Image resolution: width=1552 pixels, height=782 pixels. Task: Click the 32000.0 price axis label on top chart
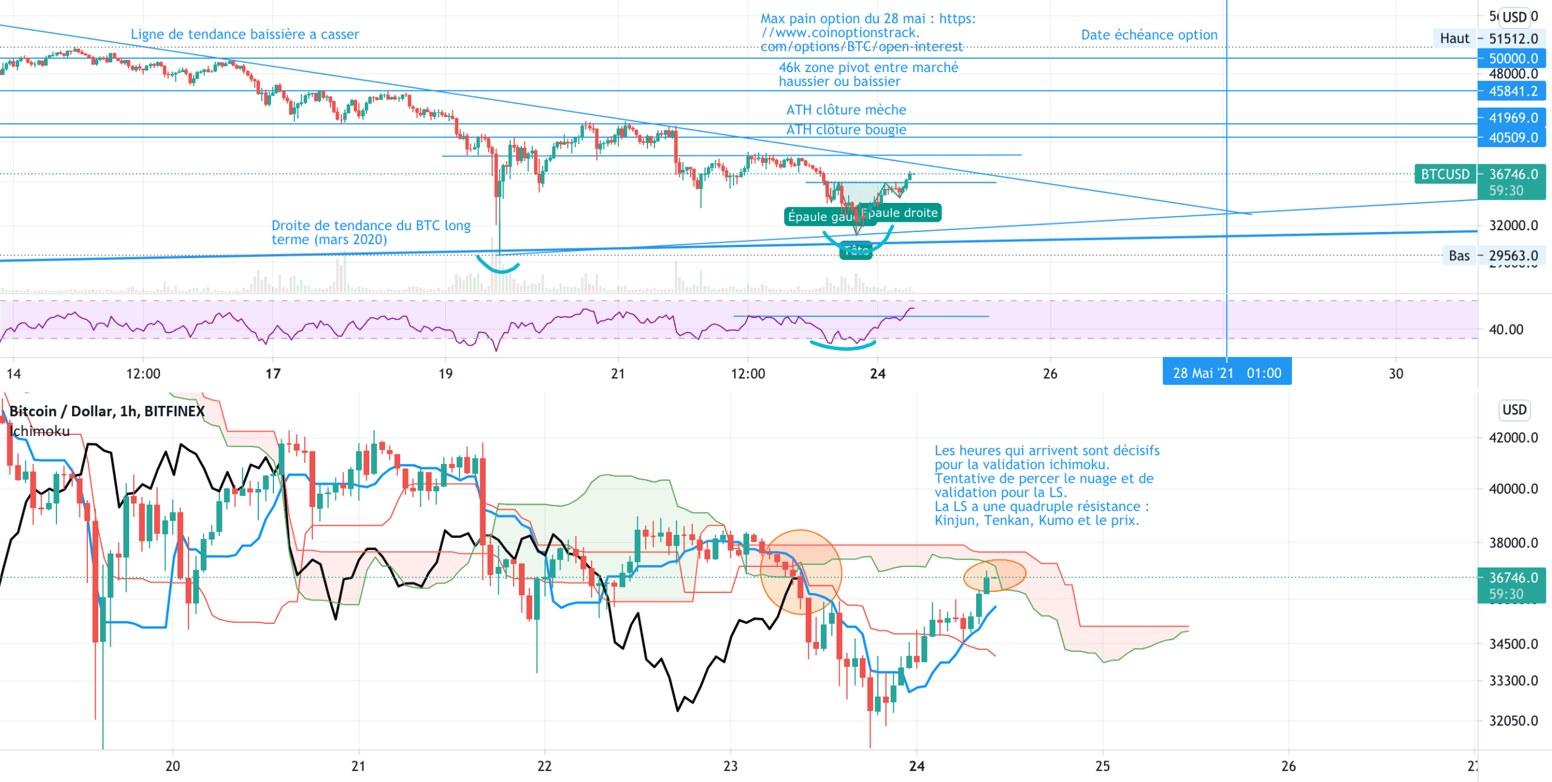(x=1513, y=226)
